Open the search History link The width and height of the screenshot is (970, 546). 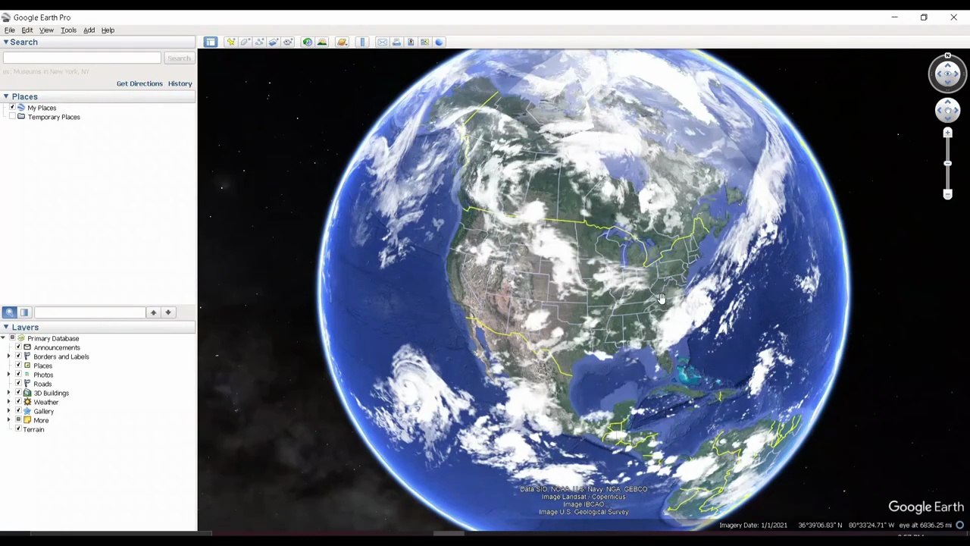click(180, 83)
